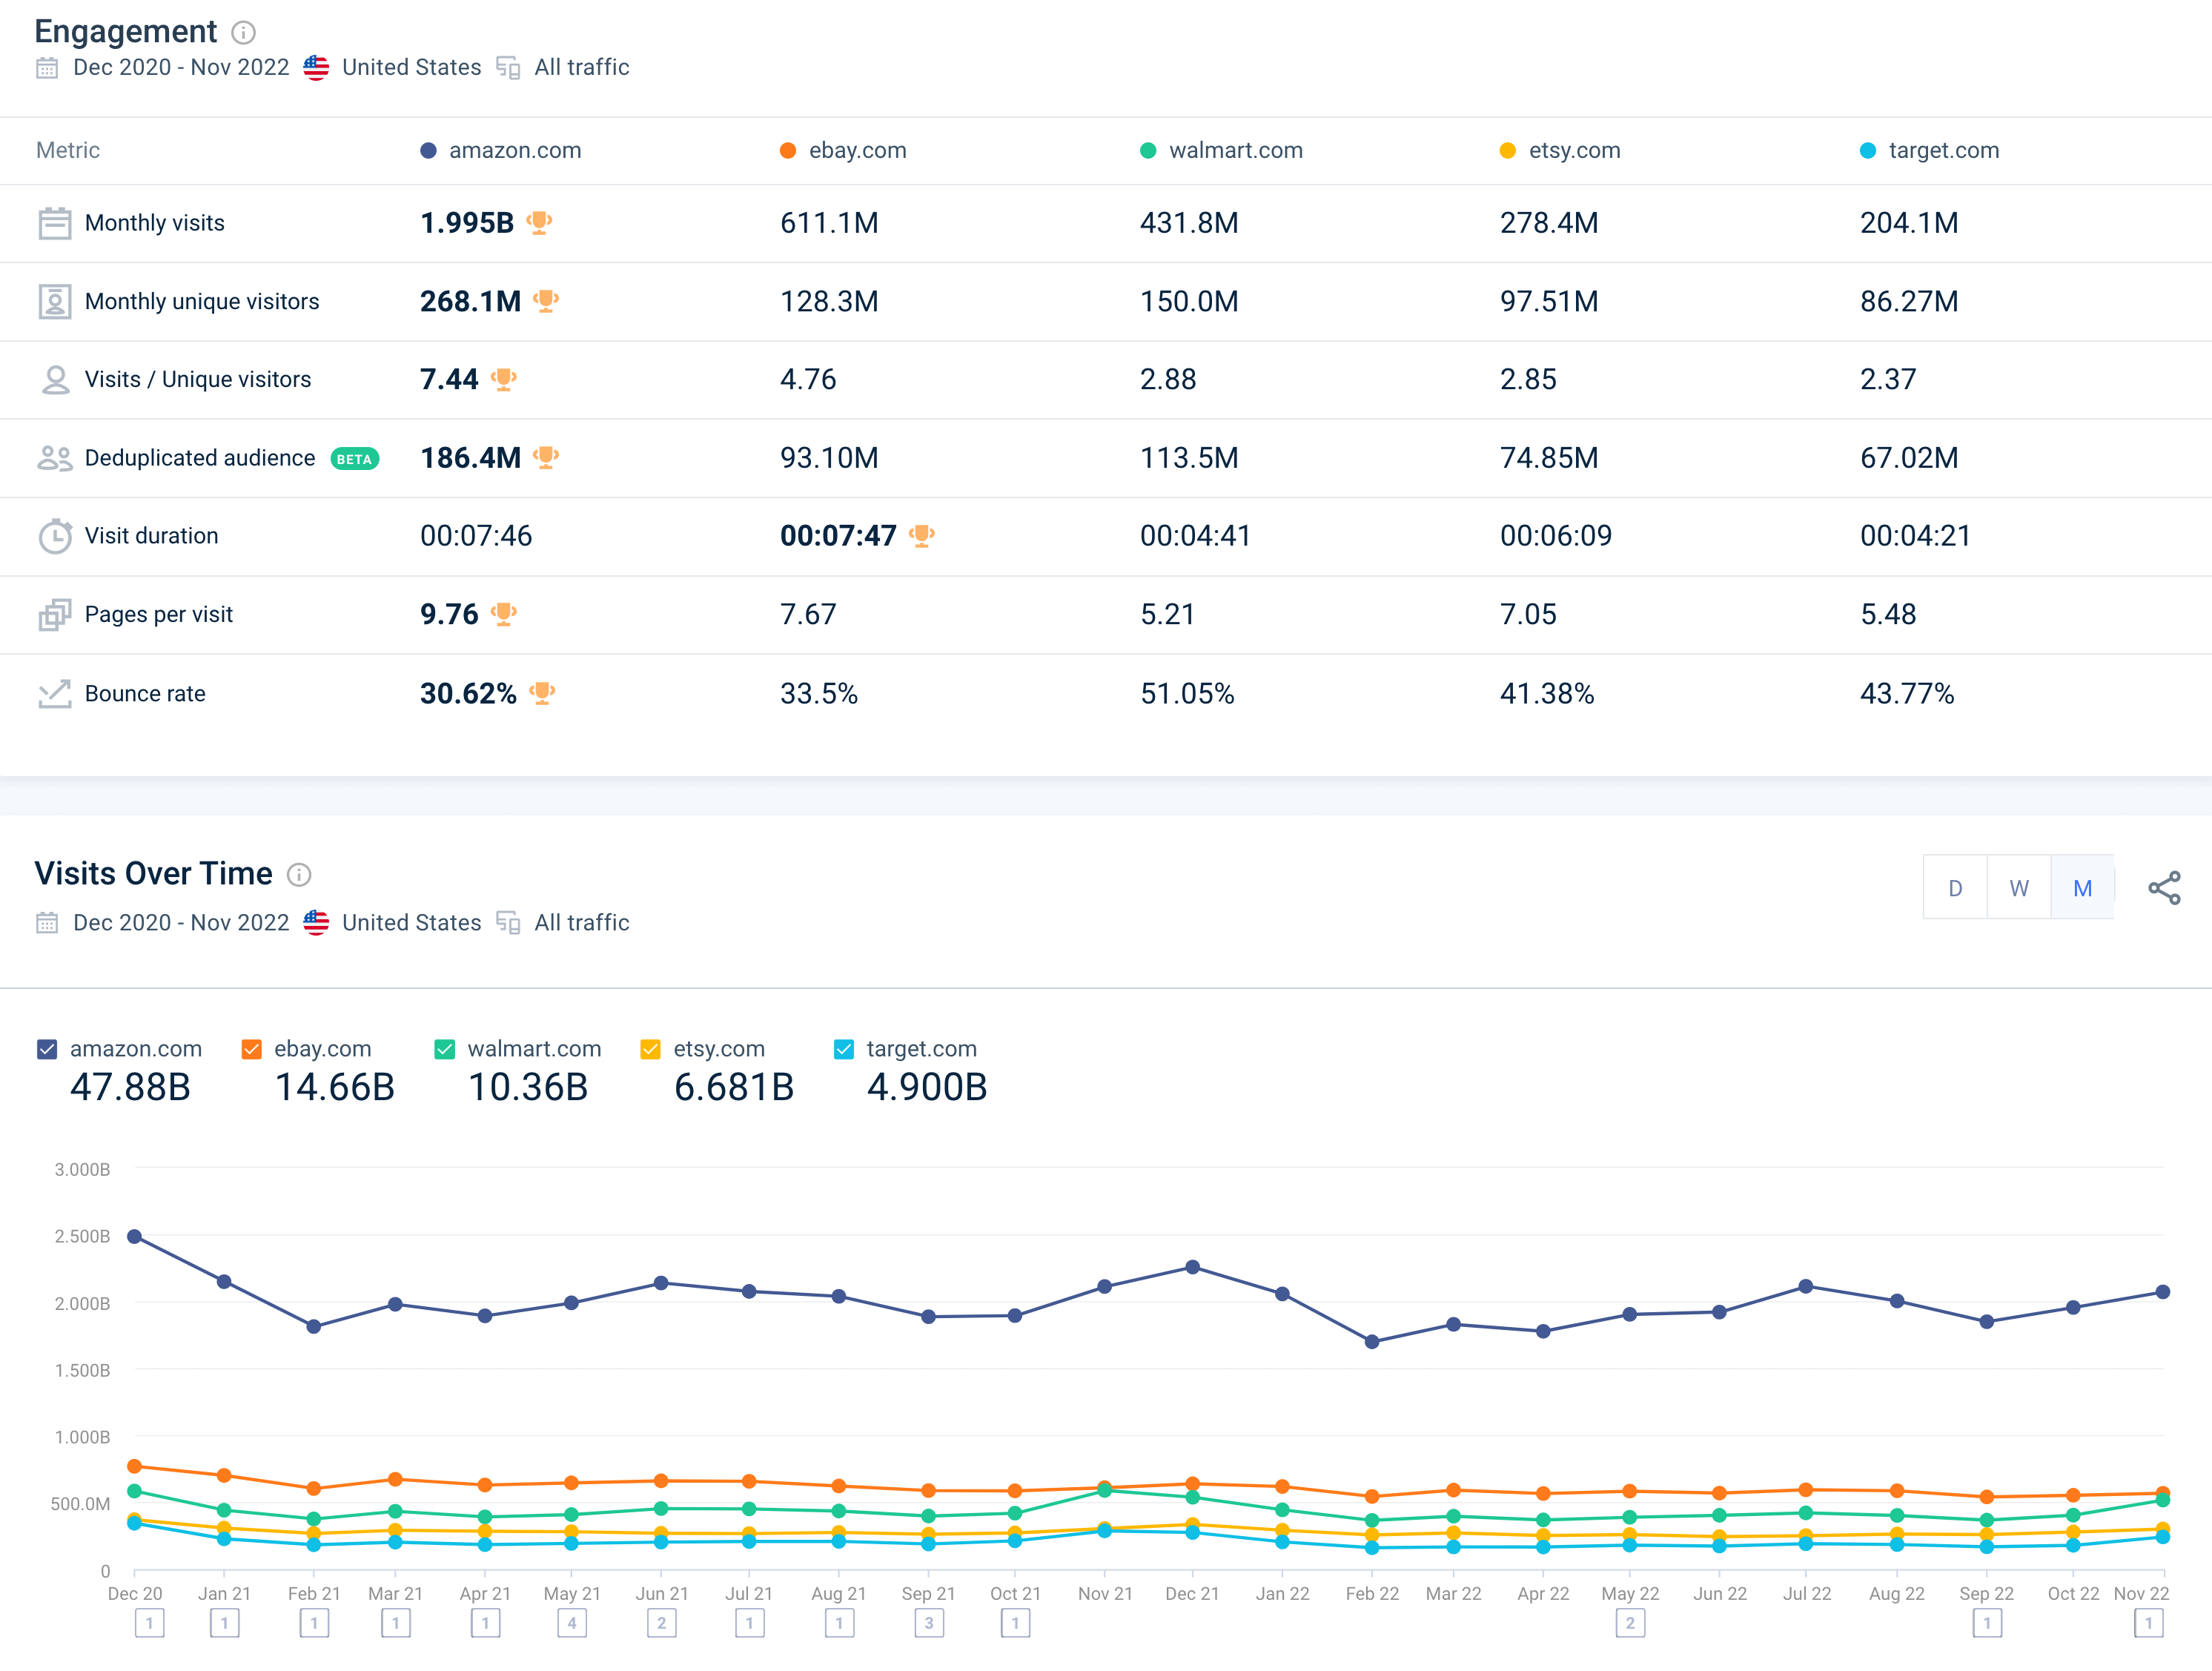This screenshot has height=1671, width=2212.
Task: Click the amazon.com blue dot in table header
Action: pos(428,150)
